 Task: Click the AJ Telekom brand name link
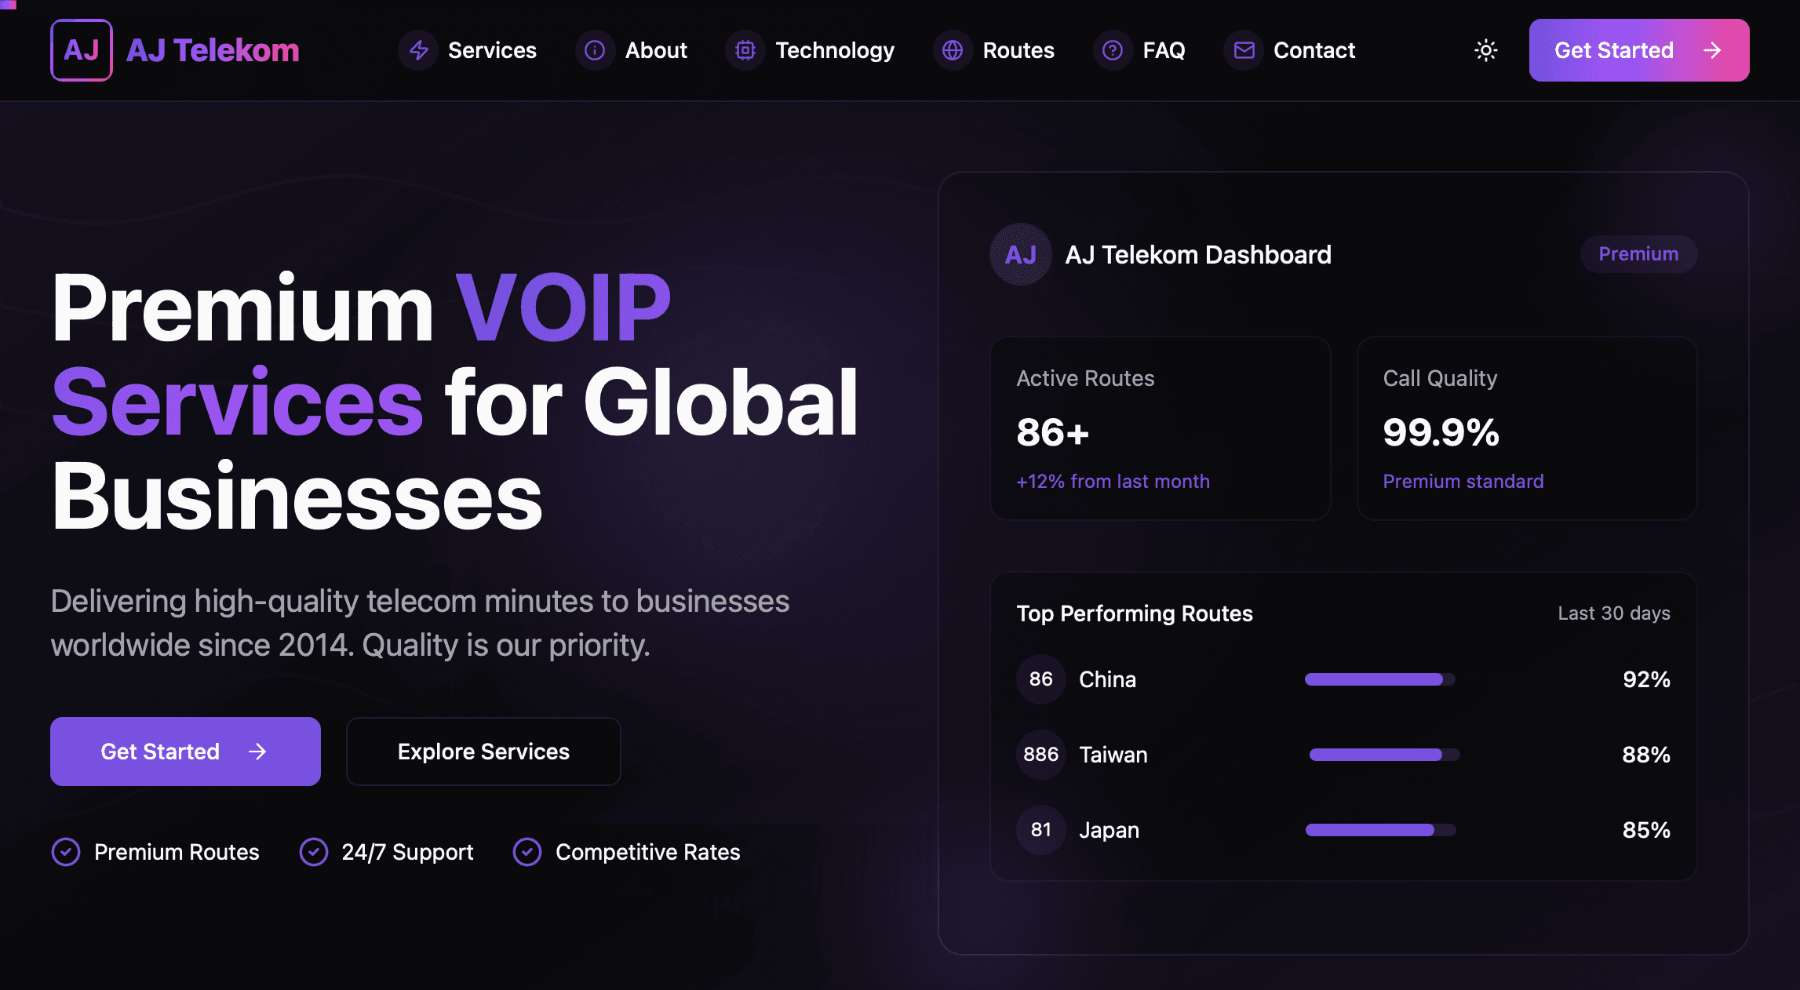(x=213, y=50)
